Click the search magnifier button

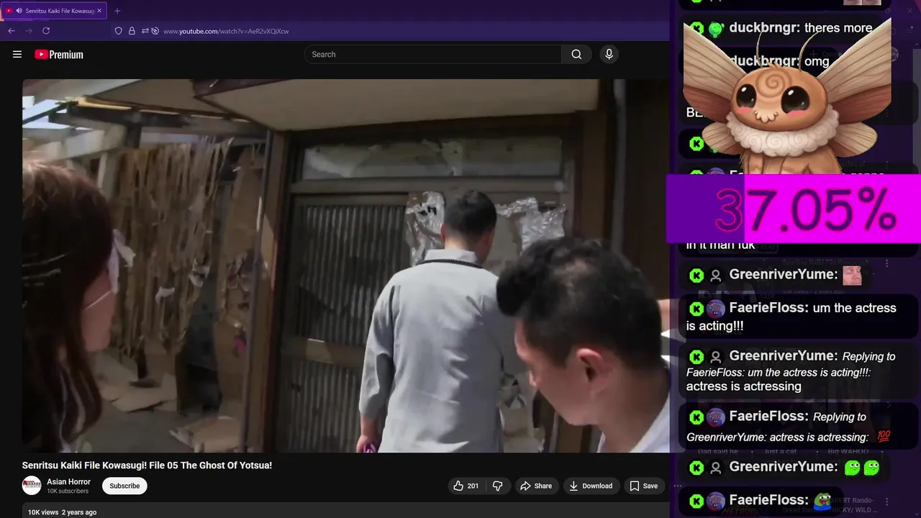click(576, 54)
